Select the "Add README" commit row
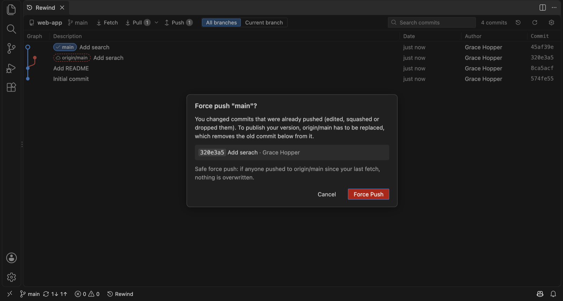563x301 pixels. (292, 68)
